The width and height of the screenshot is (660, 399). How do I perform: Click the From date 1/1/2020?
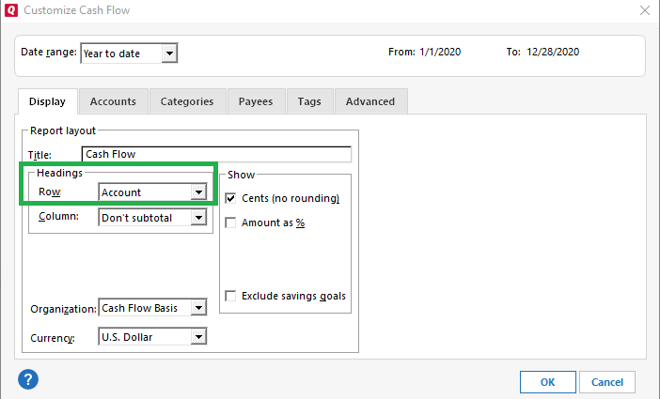tap(440, 52)
